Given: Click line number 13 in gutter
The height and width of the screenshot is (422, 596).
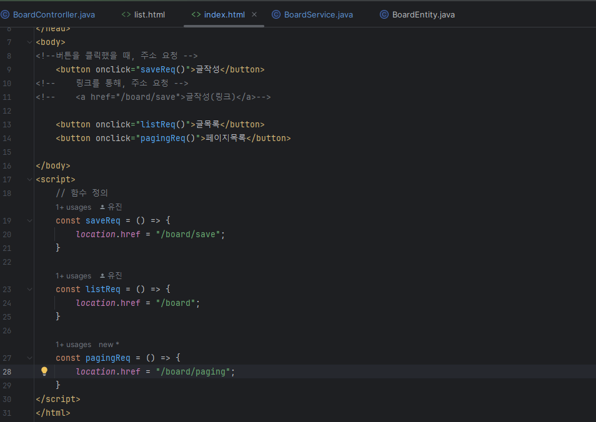Looking at the screenshot, I should coord(7,125).
